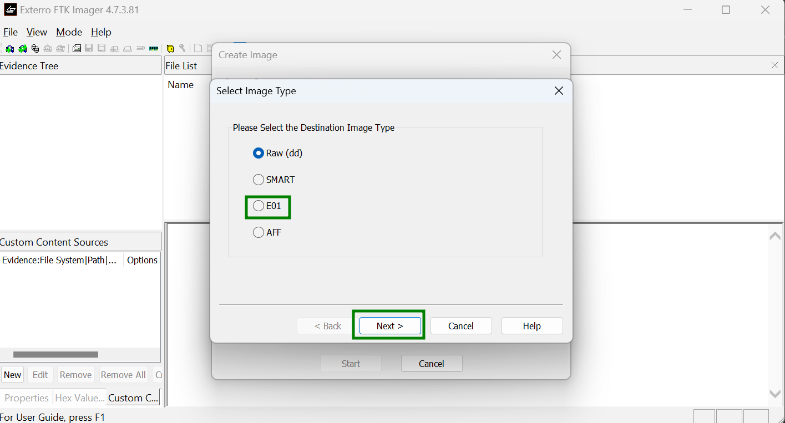This screenshot has height=423, width=785.
Task: Click the Remove Evidence Item toolbar icon
Action: click(x=48, y=48)
